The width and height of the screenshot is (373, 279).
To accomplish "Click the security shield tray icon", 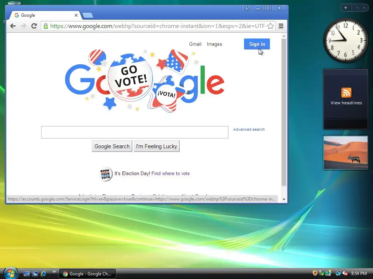I will coord(315,273).
